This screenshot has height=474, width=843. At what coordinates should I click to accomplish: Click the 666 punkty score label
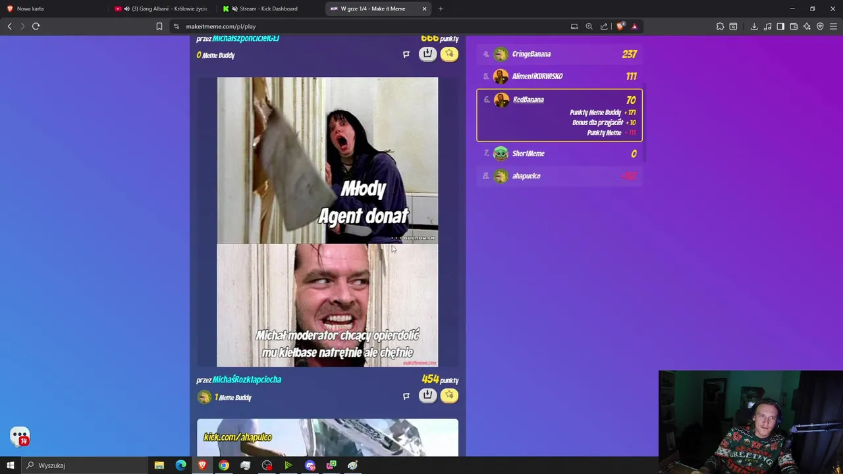pos(439,39)
